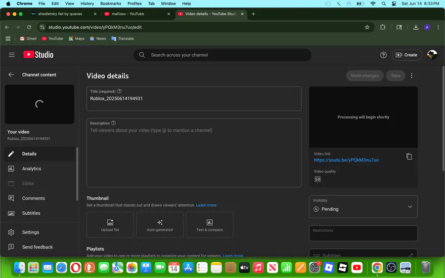Click the Title help question mark icon

point(119,91)
